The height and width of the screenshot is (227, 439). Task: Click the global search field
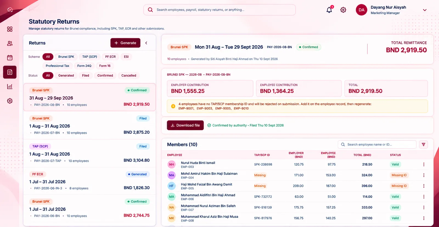tap(219, 10)
